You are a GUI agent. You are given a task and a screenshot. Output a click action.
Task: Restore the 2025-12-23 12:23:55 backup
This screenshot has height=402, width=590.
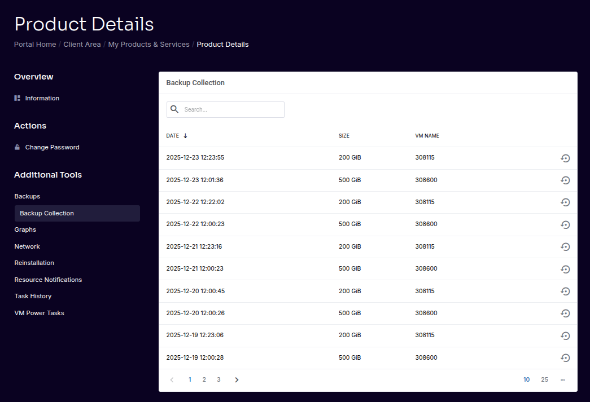(565, 158)
